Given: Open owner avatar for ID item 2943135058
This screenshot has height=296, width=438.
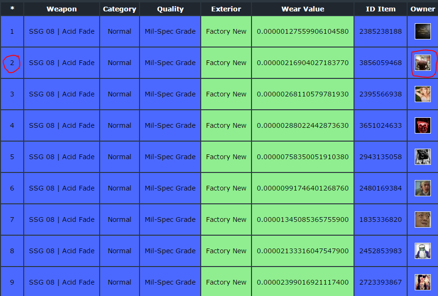Looking at the screenshot, I should [423, 157].
